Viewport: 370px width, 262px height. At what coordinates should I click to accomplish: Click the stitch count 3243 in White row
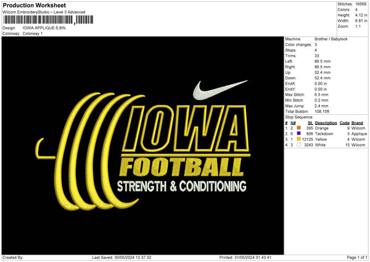[x=308, y=145]
